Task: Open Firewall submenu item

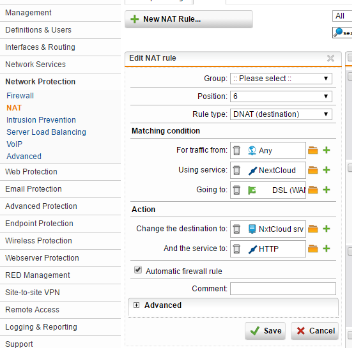Action: pyautogui.click(x=20, y=96)
